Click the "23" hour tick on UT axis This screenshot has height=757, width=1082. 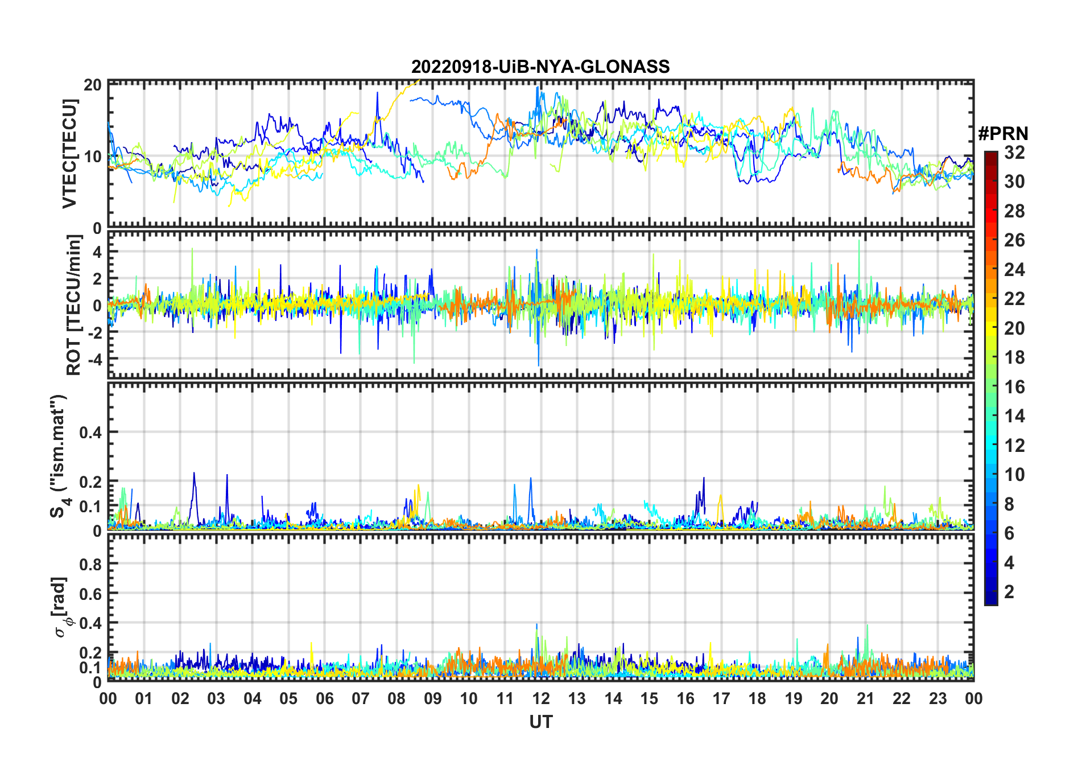[x=938, y=699]
